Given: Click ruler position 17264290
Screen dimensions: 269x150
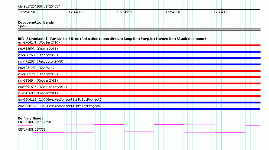Looking at the screenshot, I should coord(28,12).
